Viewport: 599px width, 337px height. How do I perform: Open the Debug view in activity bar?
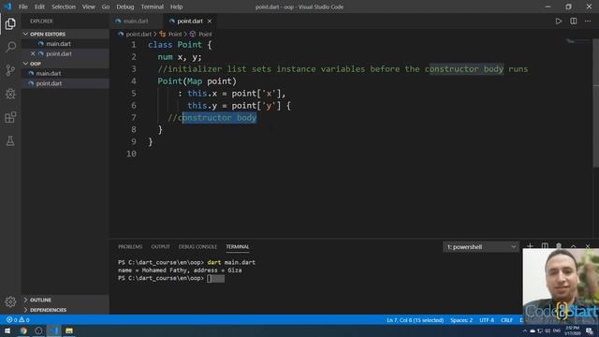pos(10,94)
